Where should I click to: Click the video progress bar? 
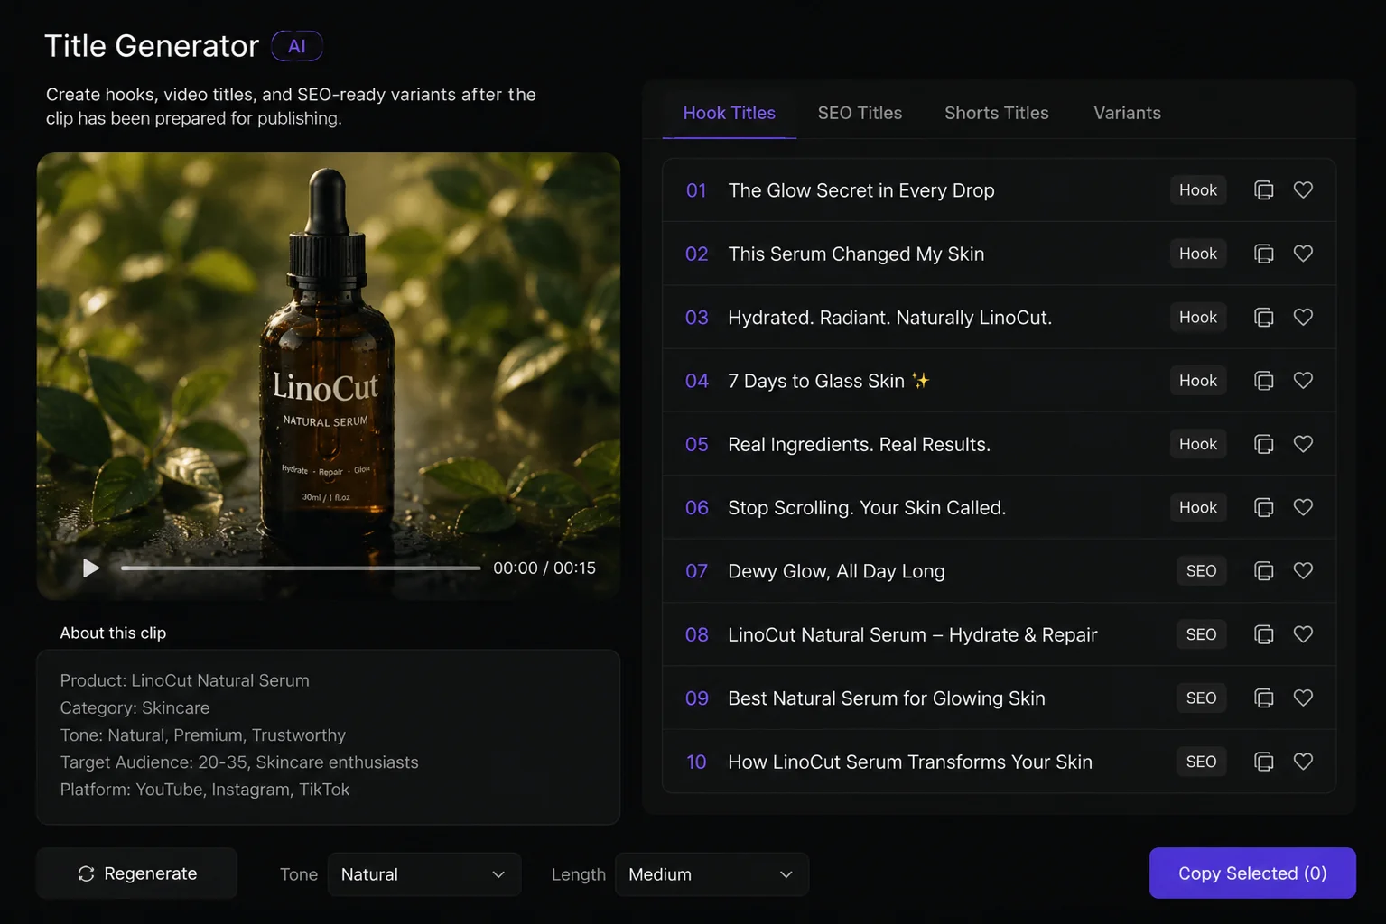click(x=301, y=568)
